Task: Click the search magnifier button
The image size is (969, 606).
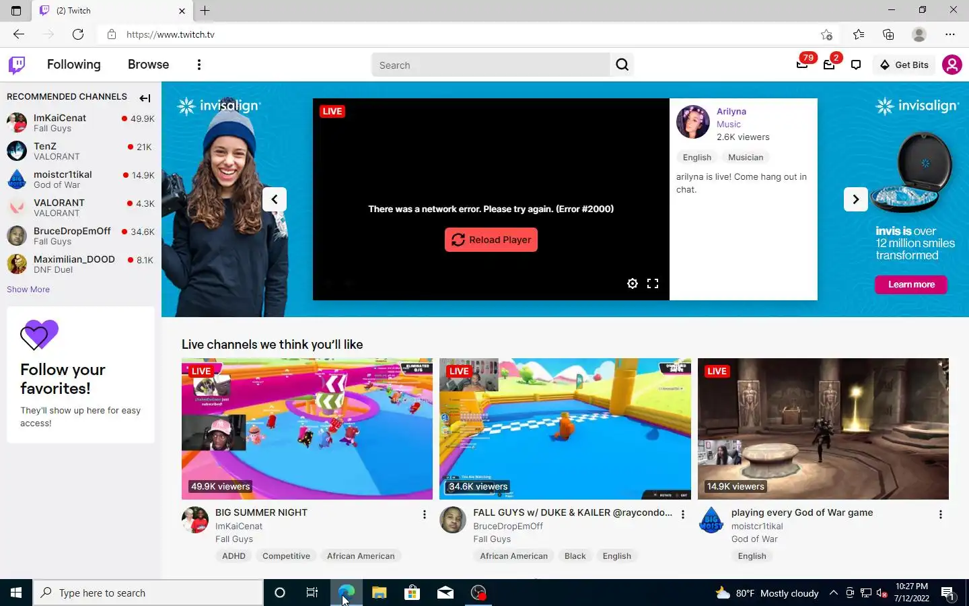Action: click(x=622, y=65)
